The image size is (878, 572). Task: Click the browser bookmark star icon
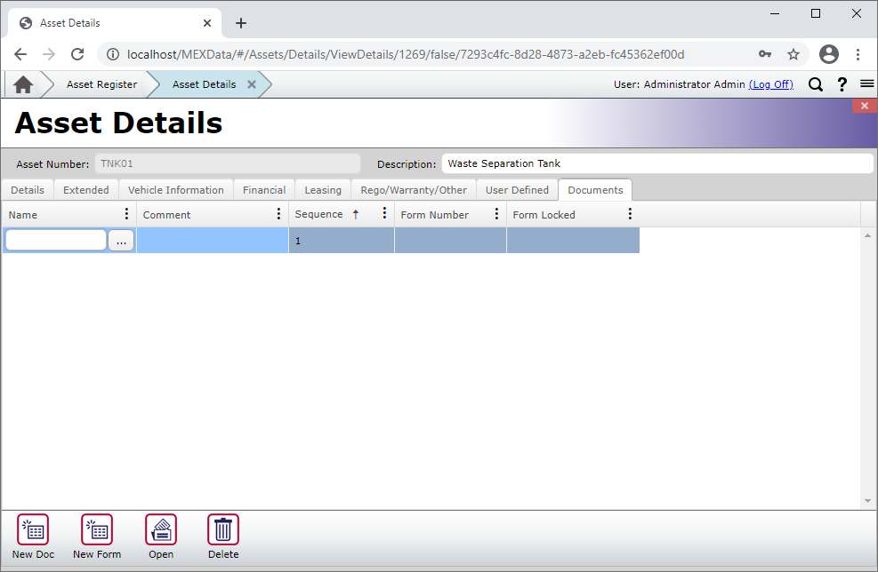[793, 54]
